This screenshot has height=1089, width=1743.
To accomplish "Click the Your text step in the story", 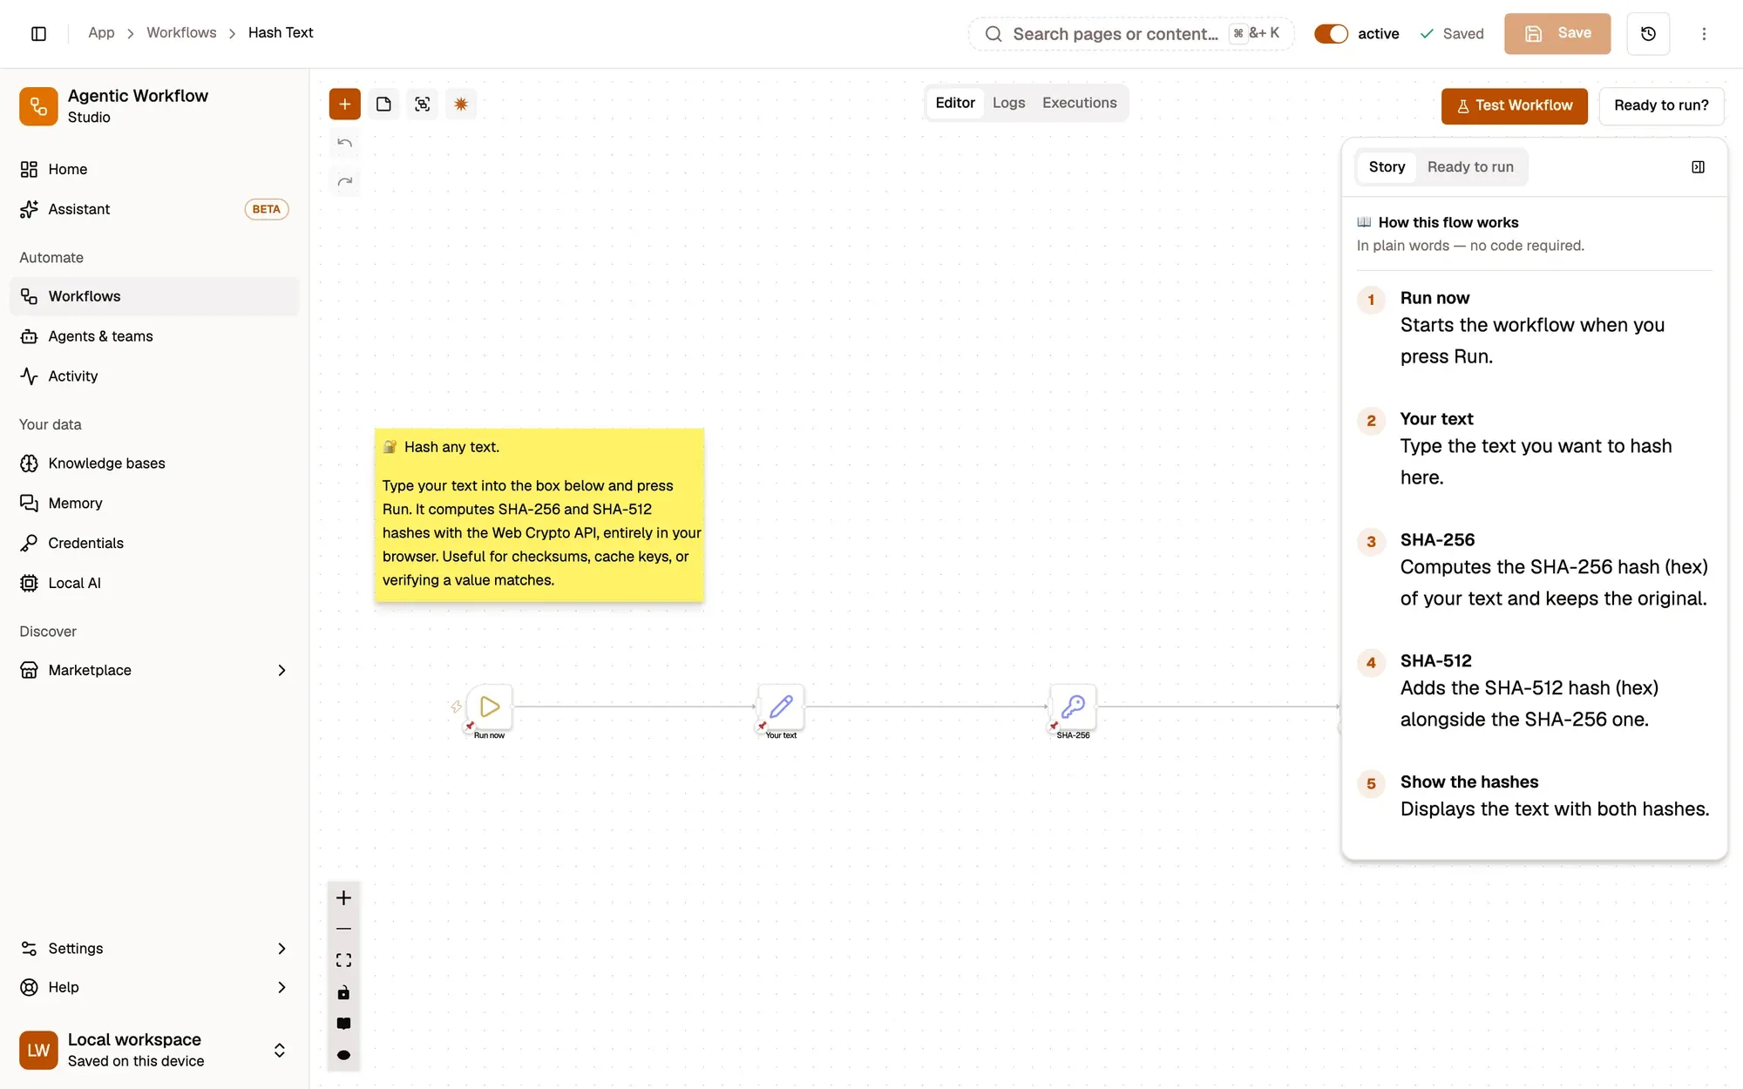I will (x=1534, y=449).
